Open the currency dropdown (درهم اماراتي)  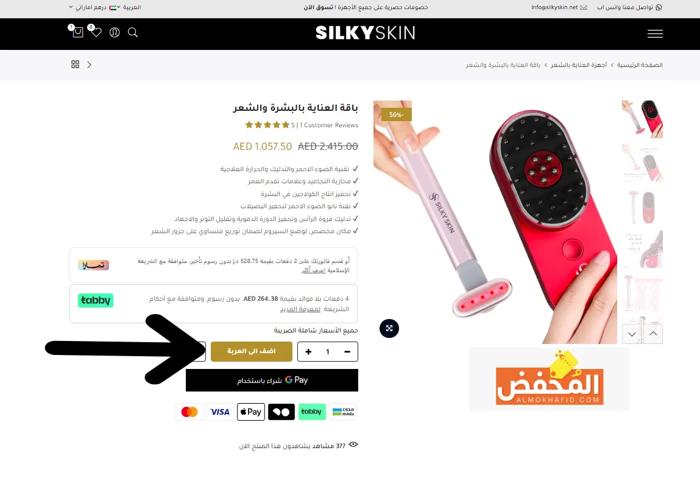point(91,7)
